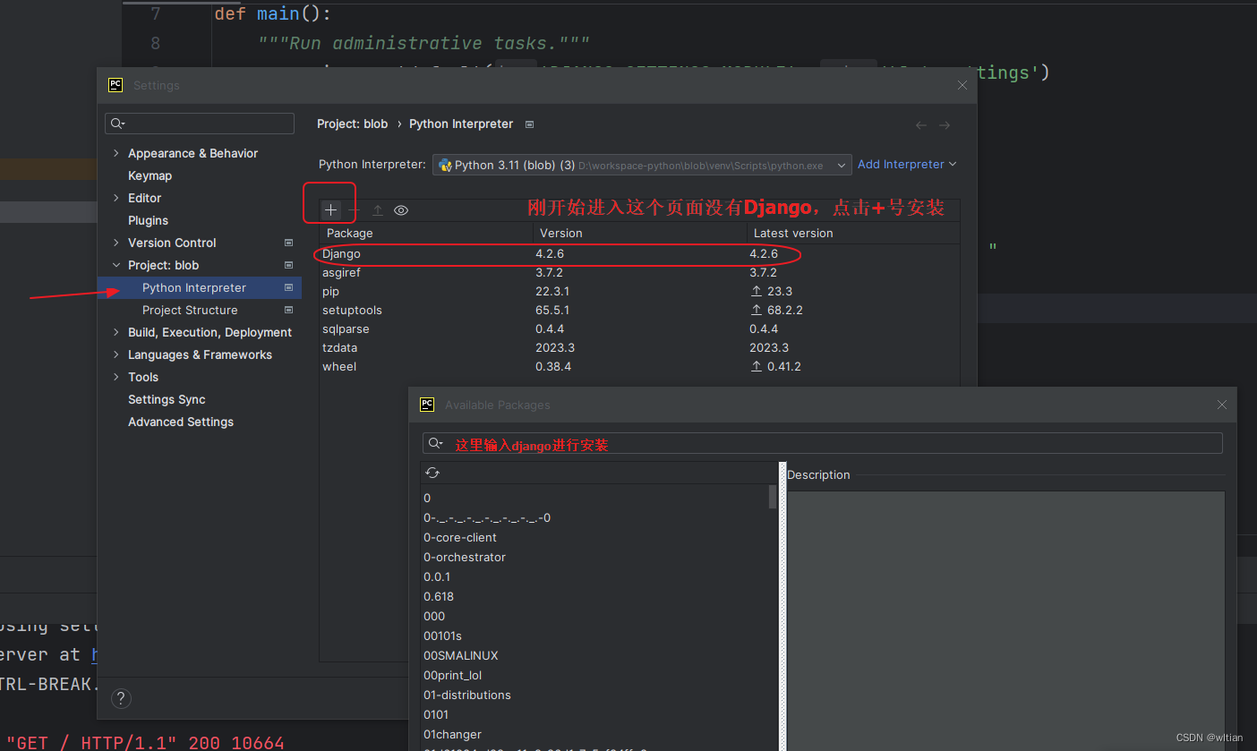Image resolution: width=1257 pixels, height=751 pixels.
Task: Select the 0.618 package in list
Action: pyautogui.click(x=439, y=597)
